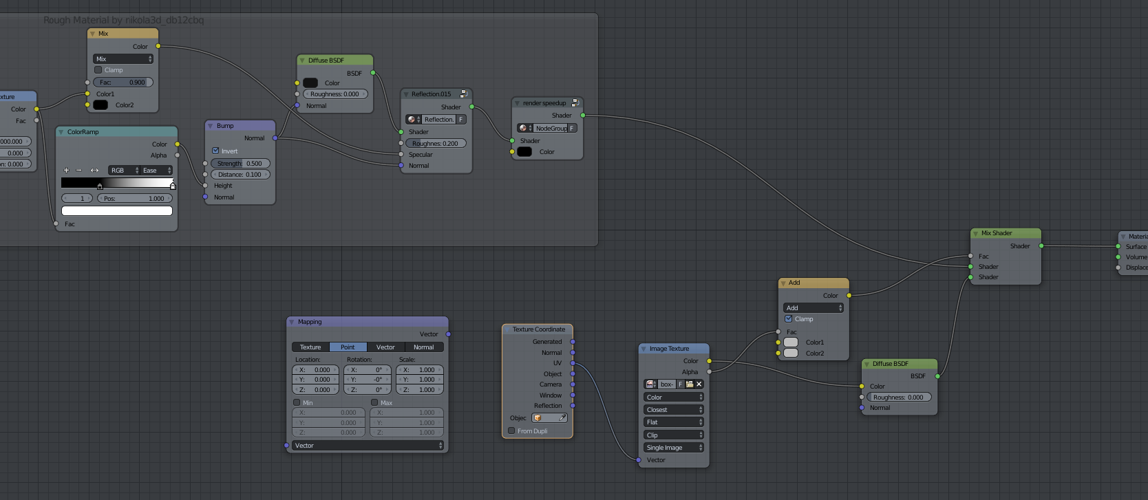Flip the ColorRamp with the double-arrow icon

[94, 170]
